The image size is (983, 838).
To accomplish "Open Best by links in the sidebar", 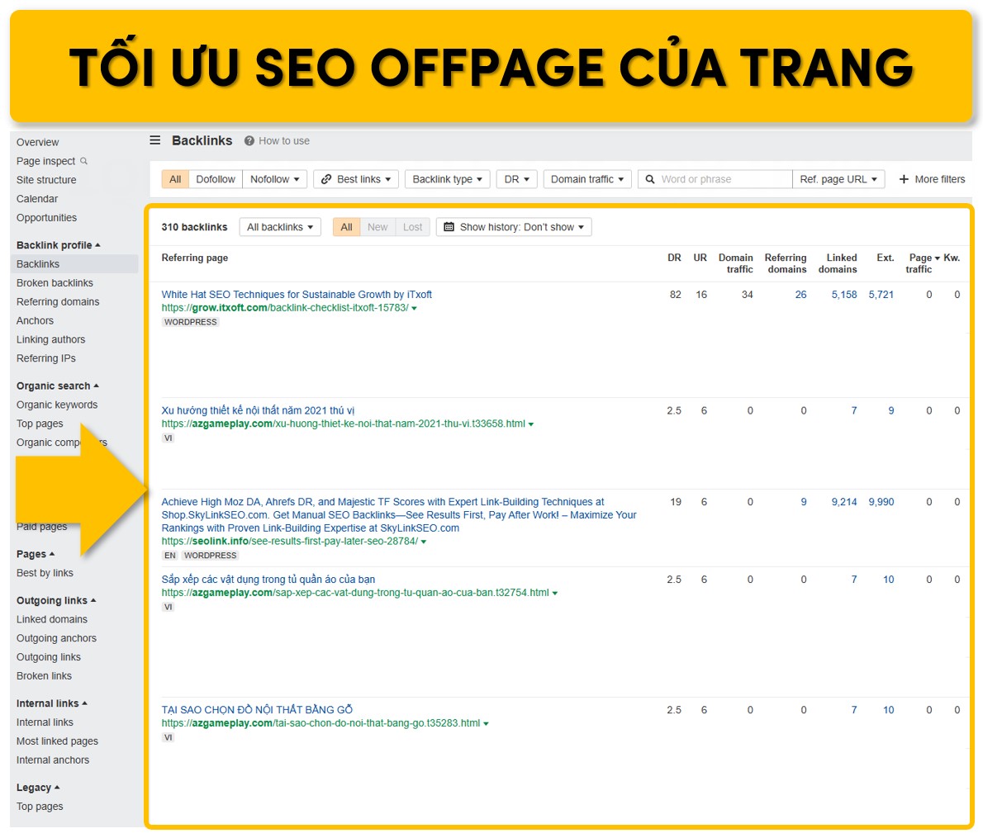I will [x=45, y=573].
